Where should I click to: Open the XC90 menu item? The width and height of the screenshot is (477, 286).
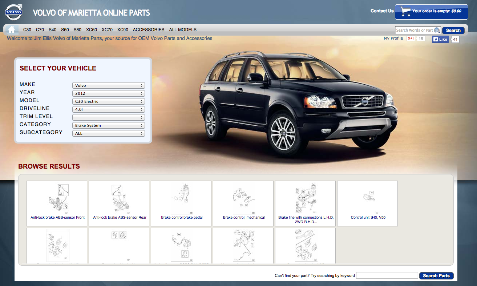tap(122, 30)
